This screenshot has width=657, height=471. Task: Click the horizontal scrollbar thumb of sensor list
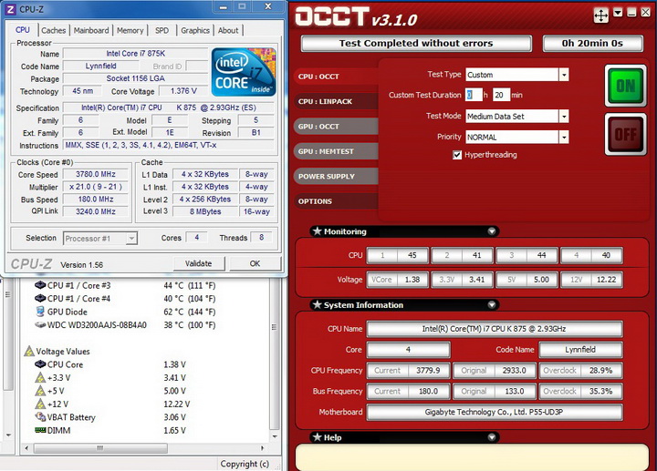pyautogui.click(x=100, y=448)
